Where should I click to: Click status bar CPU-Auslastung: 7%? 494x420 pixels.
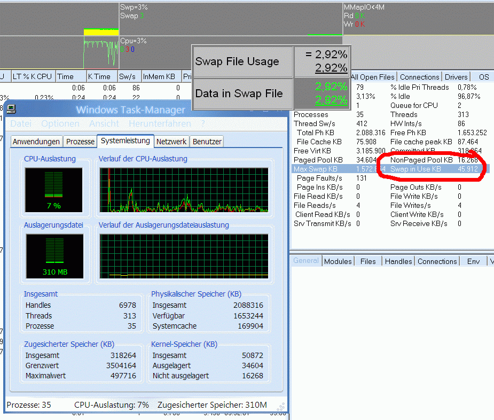click(x=112, y=405)
